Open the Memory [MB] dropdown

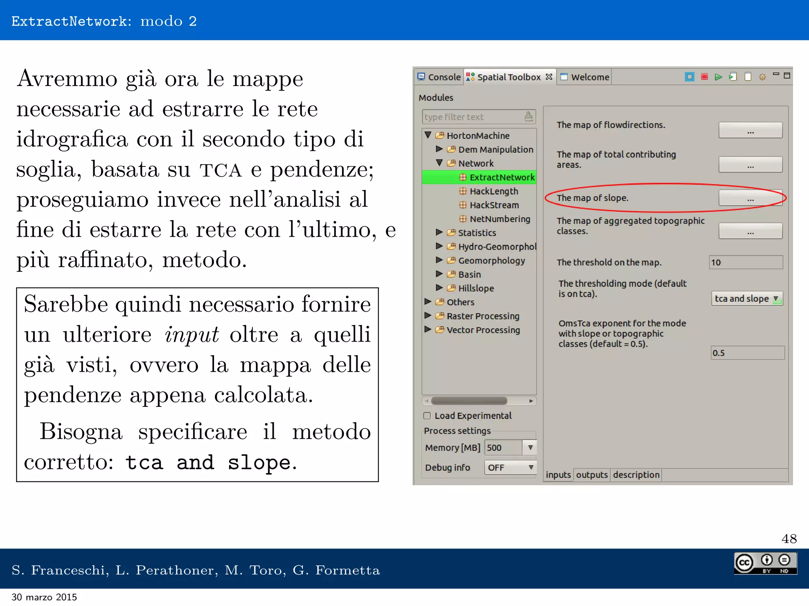[x=530, y=447]
